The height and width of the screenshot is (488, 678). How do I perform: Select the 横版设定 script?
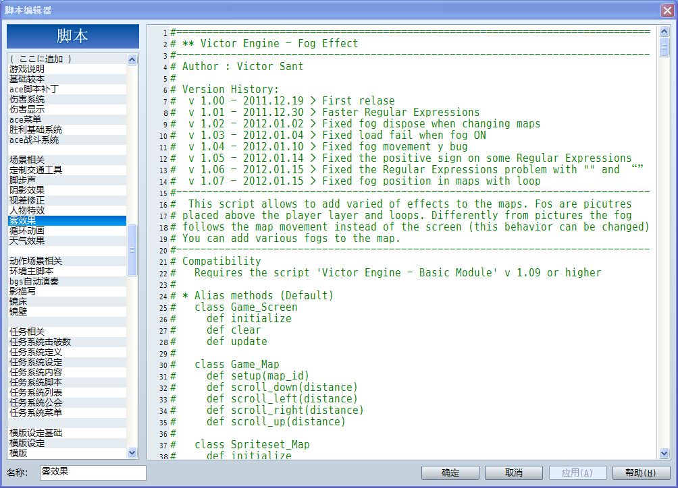coord(68,443)
